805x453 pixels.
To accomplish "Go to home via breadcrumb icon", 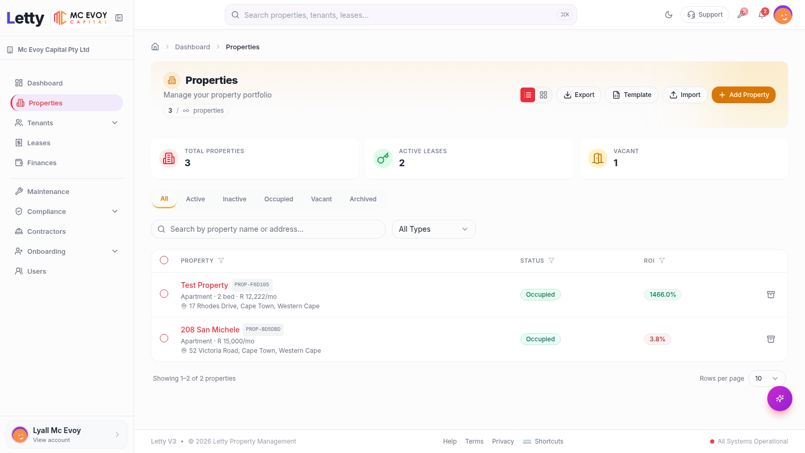I will pyautogui.click(x=155, y=47).
